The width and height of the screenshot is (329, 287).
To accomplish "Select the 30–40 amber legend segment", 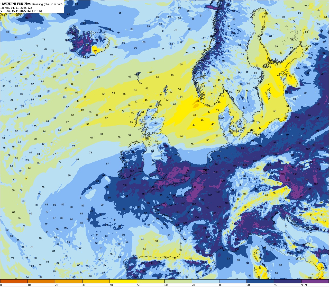I will 96,281.
